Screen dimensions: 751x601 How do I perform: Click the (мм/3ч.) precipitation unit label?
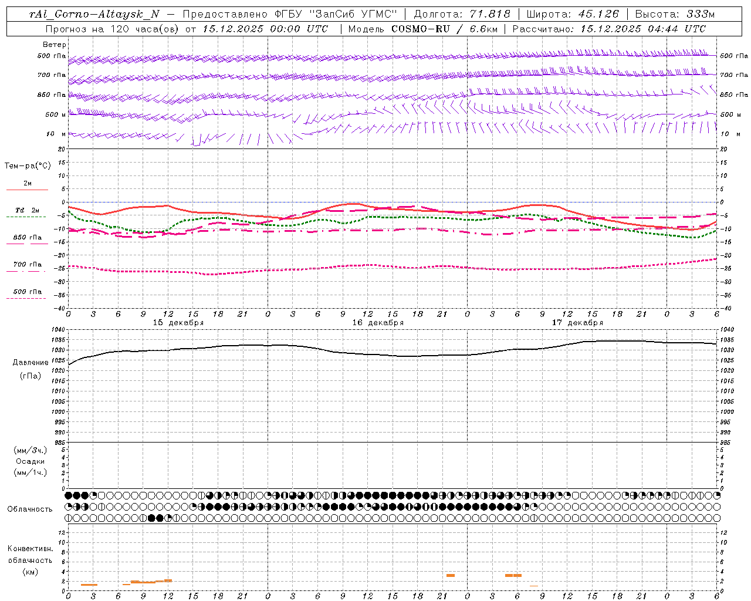tap(30, 450)
